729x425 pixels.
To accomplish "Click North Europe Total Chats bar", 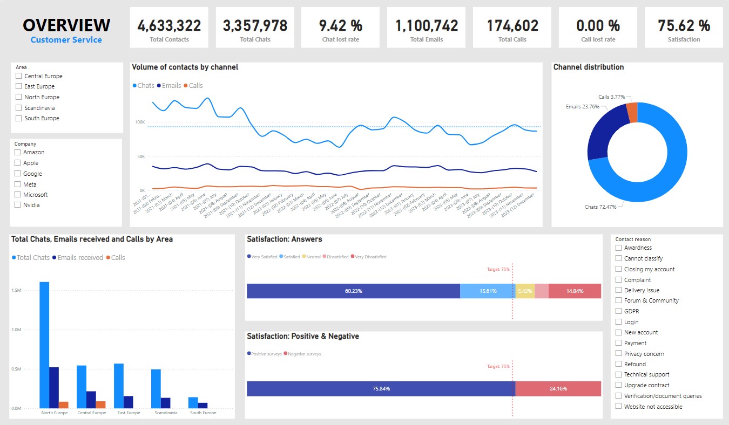I will click(x=44, y=345).
